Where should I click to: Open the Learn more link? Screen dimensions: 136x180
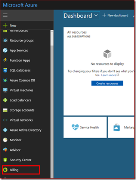[108, 75]
